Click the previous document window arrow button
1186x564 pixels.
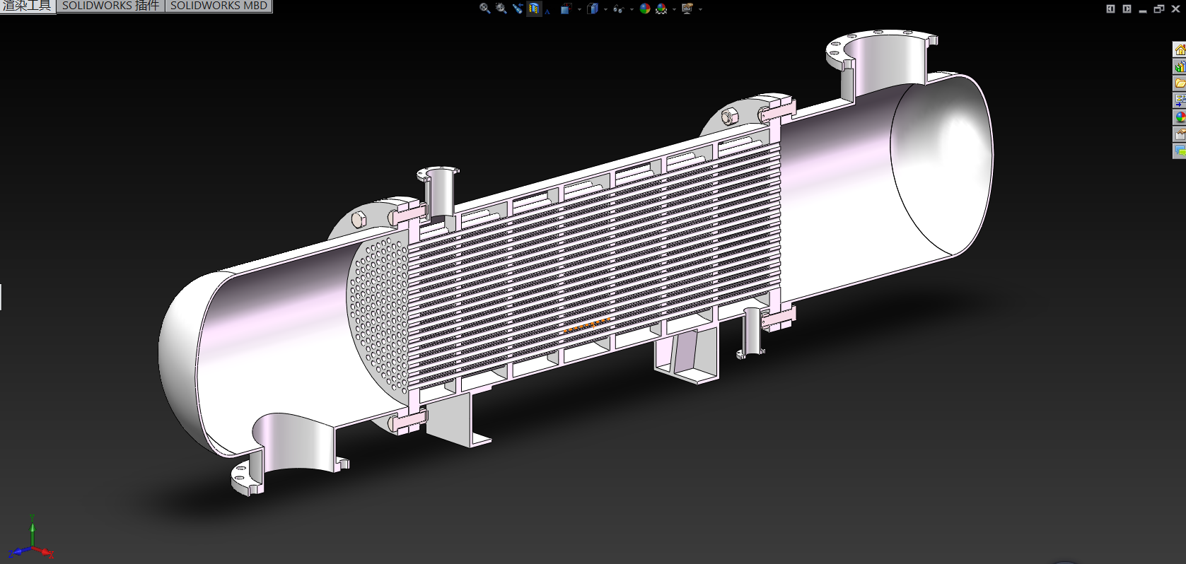click(x=1110, y=8)
